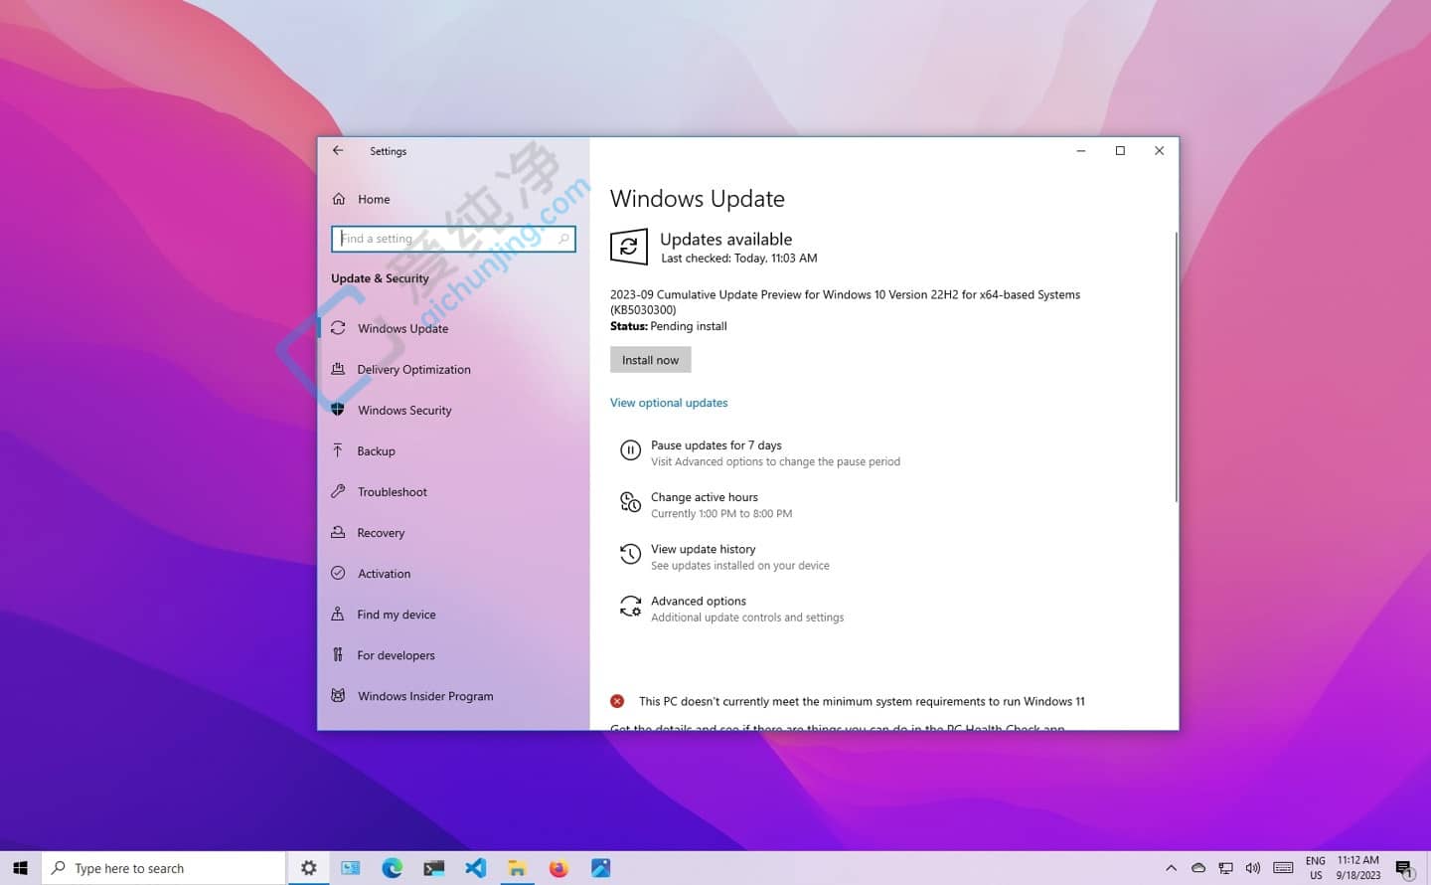Click the Activation checkmark icon

click(338, 573)
